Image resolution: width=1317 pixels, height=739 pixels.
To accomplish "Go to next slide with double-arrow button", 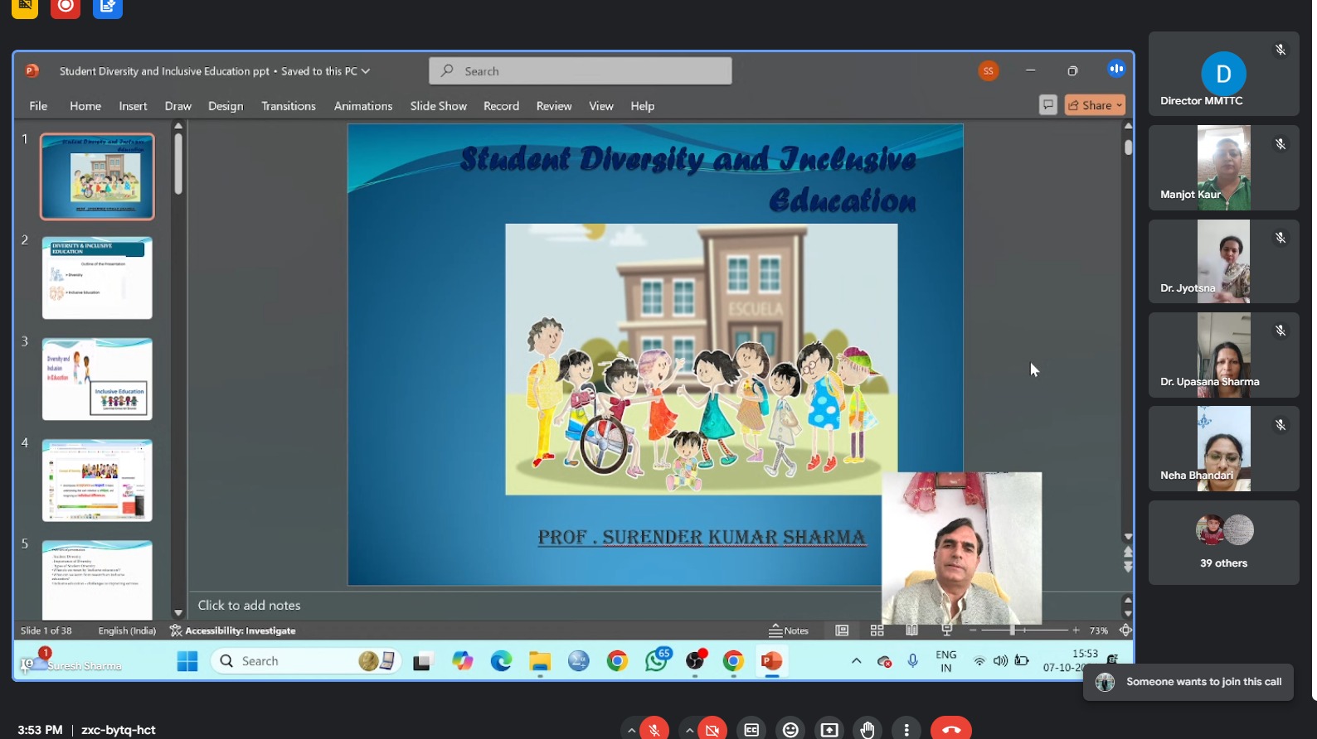I will pyautogui.click(x=1128, y=568).
